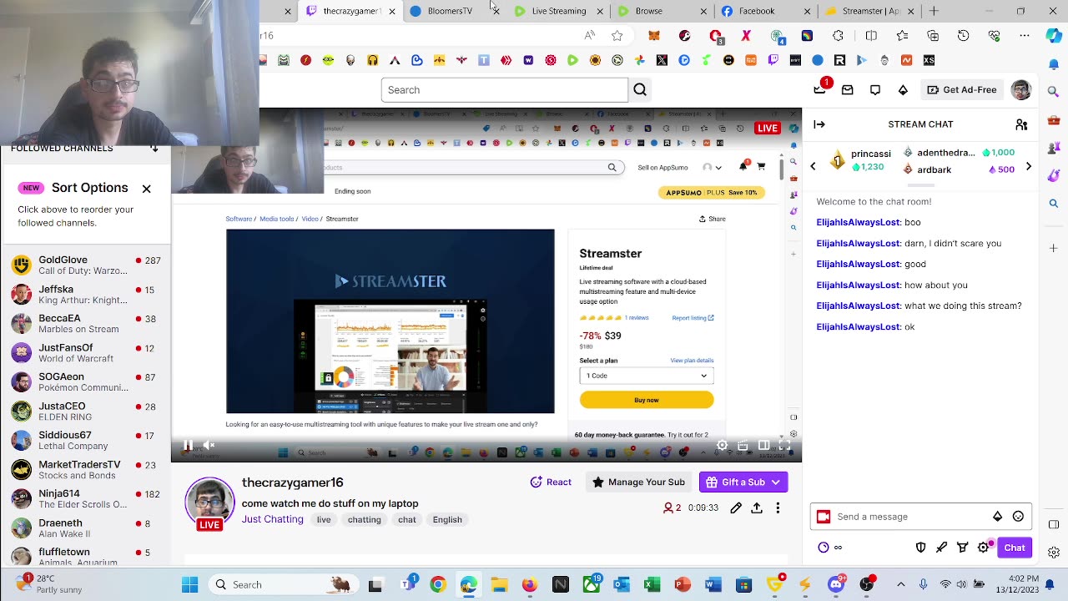
Task: Toggle the Edge split screen icon
Action: [x=871, y=36]
